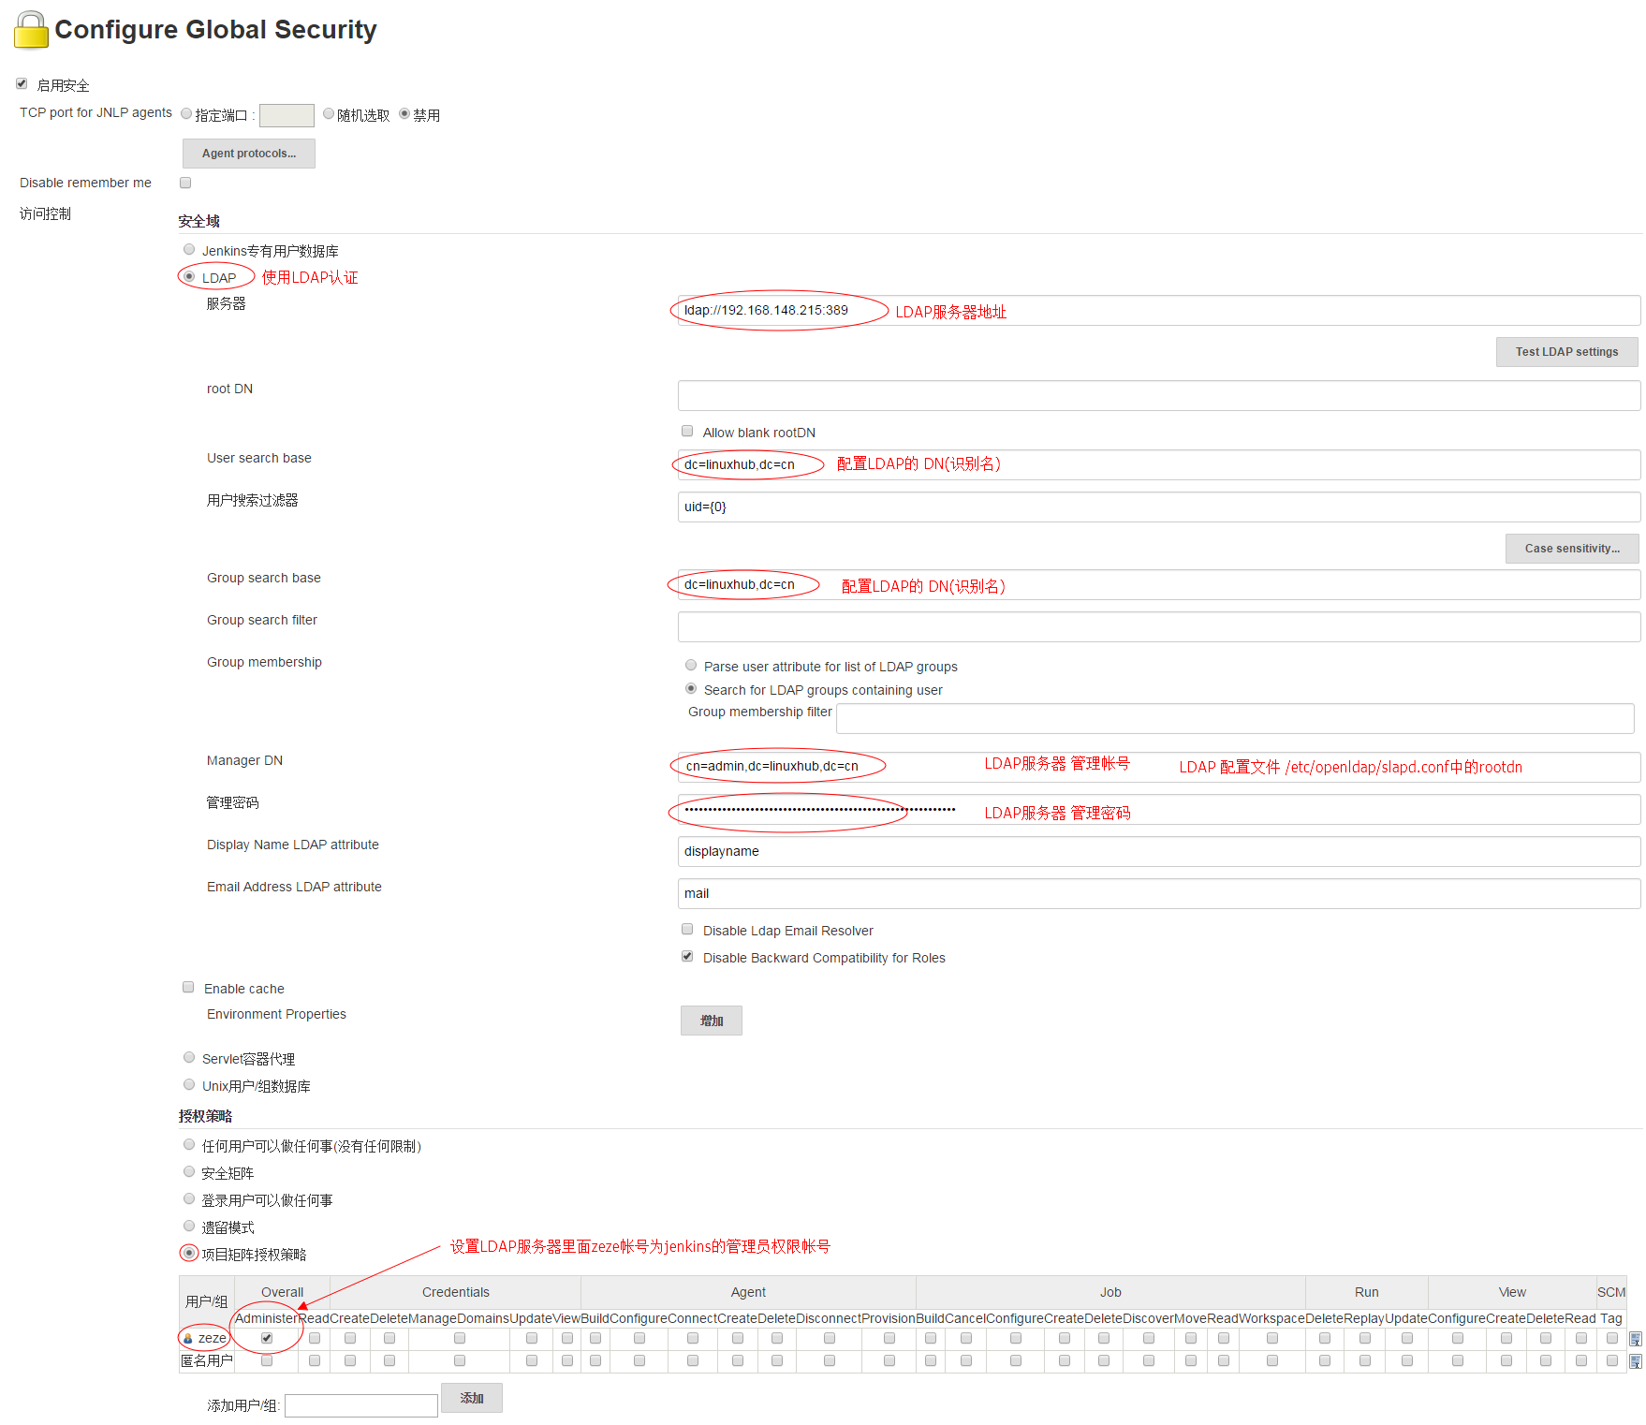Enable the Disable remember me checkbox
The height and width of the screenshot is (1425, 1646).
[x=185, y=183]
